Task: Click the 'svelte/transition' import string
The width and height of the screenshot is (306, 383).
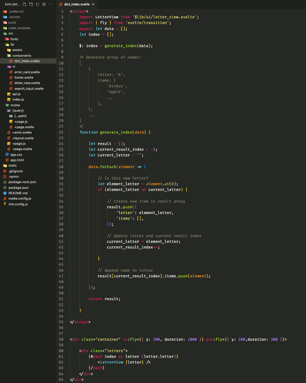Action: [x=147, y=23]
